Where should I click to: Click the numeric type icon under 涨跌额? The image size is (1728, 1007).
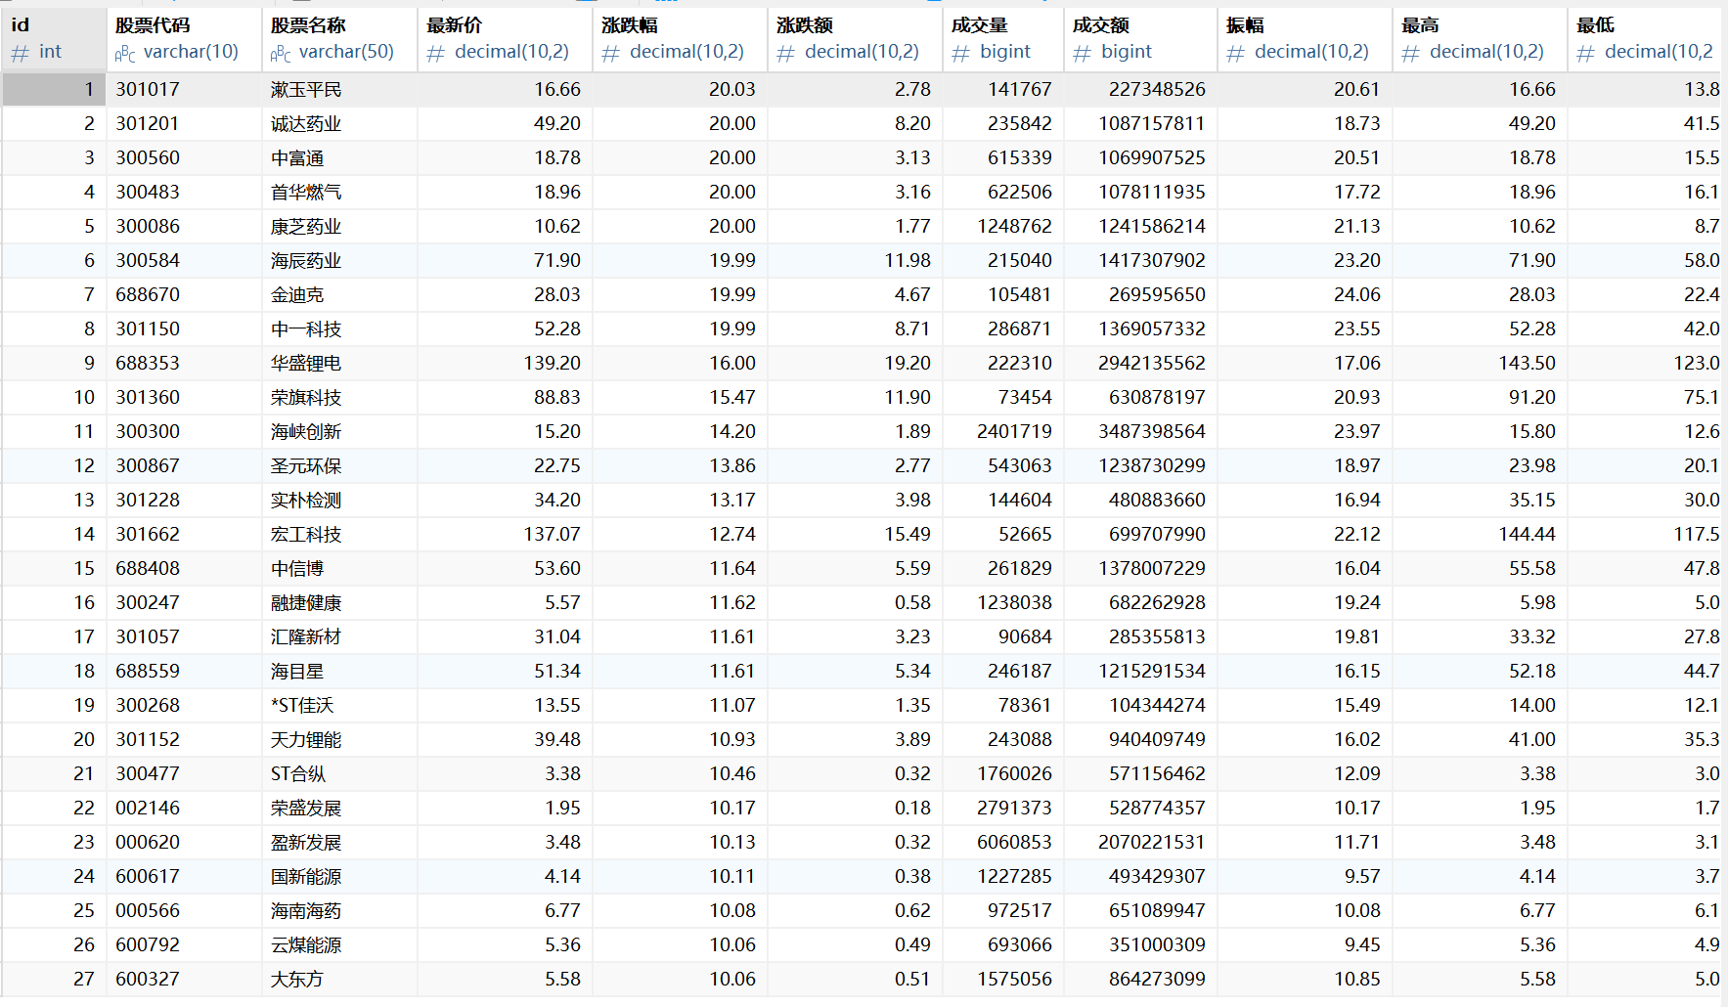(x=786, y=54)
